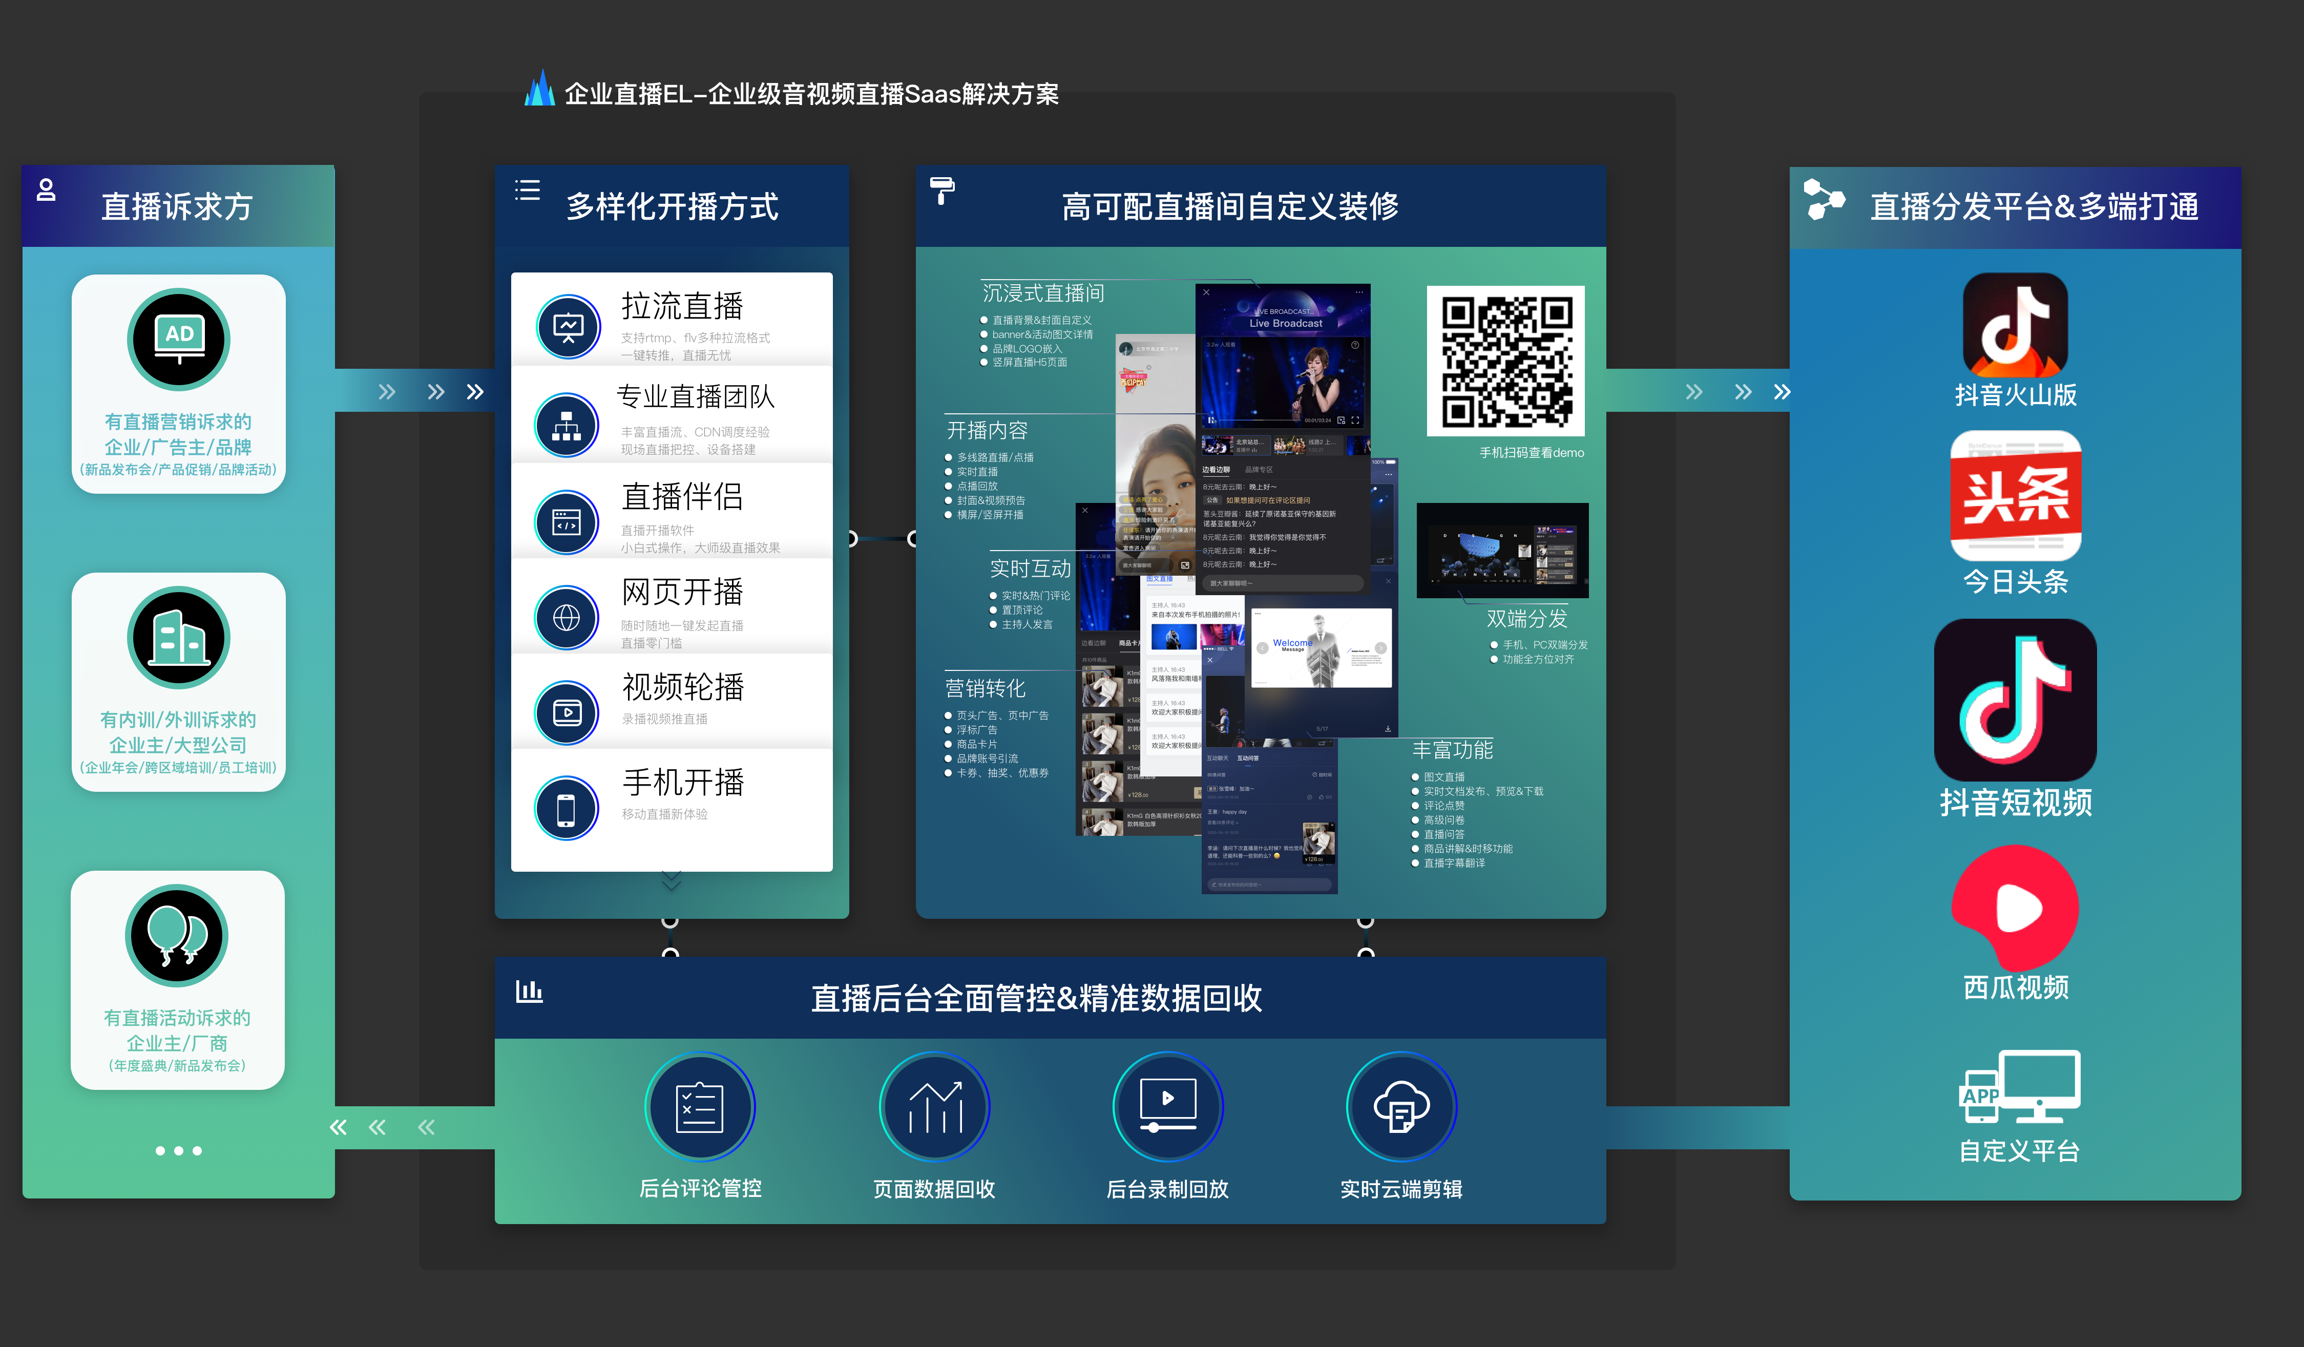Click the 有直播活动诉求的 企业主/厂商 text

176,1030
